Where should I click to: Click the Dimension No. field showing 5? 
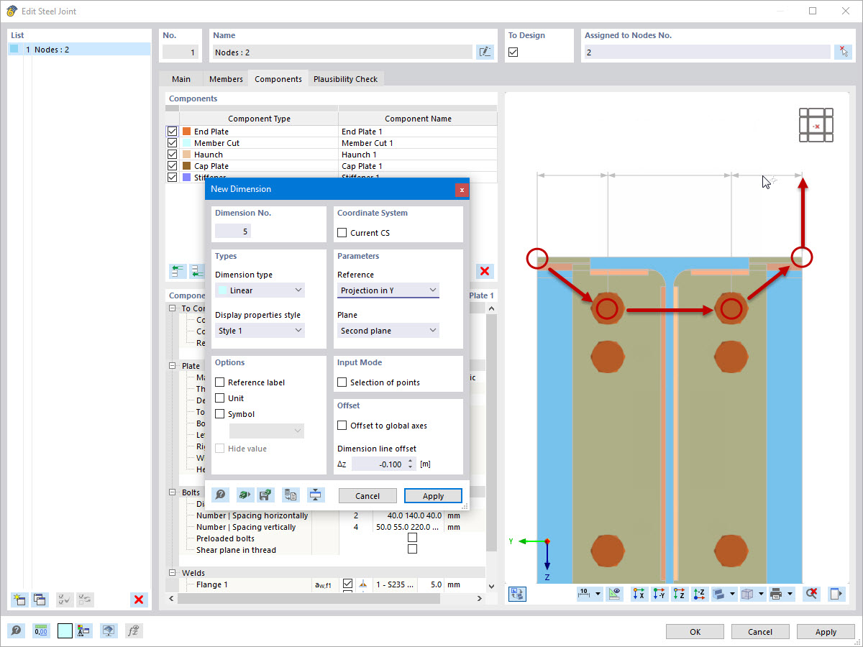233,231
